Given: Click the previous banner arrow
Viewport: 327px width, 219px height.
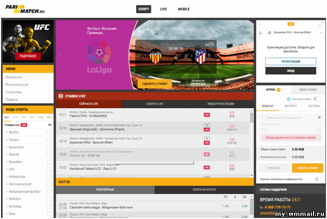Looking at the screenshot, I should pyautogui.click(x=60, y=55).
